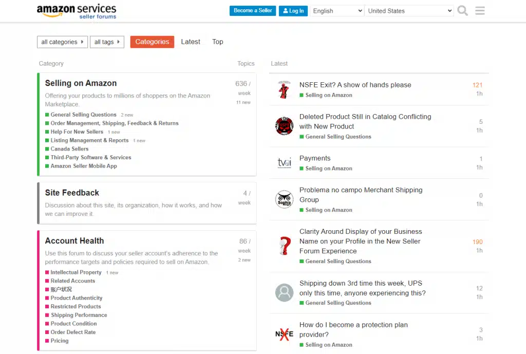The image size is (526, 354).
Task: Expand the all tags dropdown
Action: 107,42
